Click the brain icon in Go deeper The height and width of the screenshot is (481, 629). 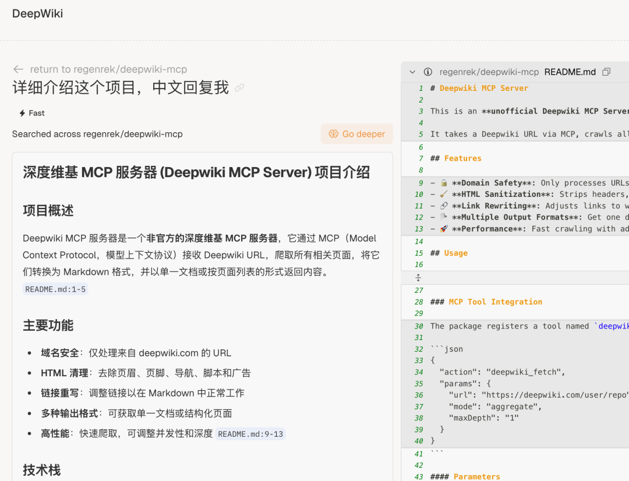(333, 134)
